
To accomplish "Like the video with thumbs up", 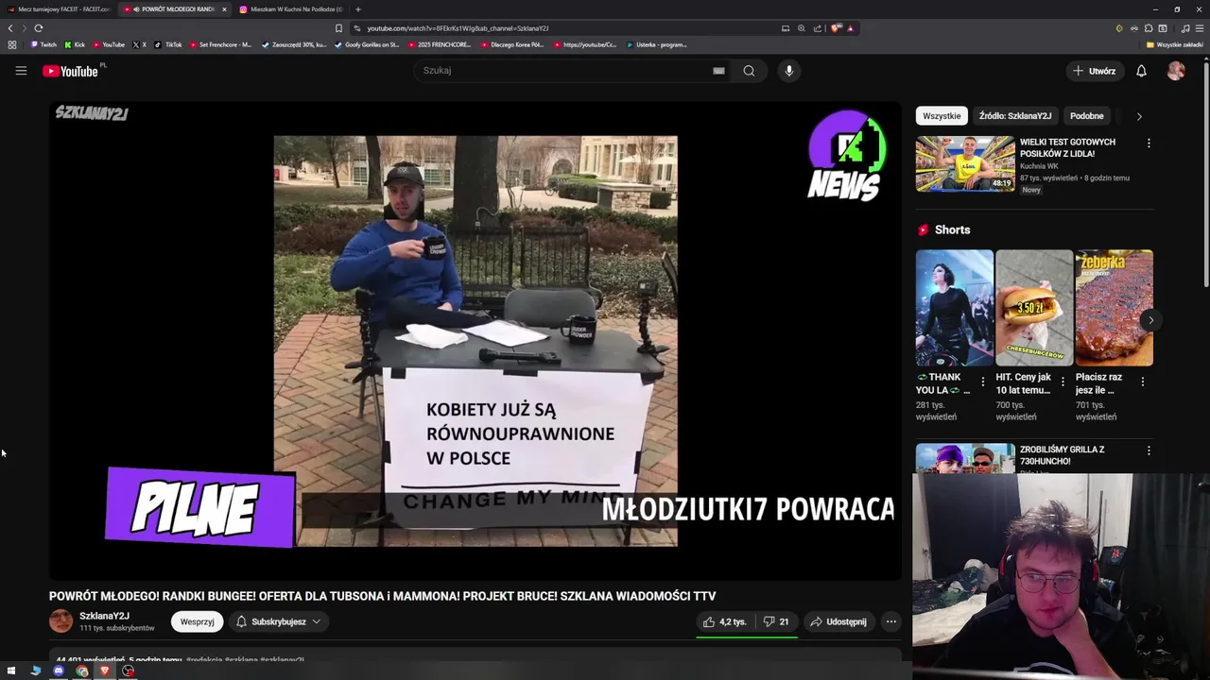I will click(724, 621).
